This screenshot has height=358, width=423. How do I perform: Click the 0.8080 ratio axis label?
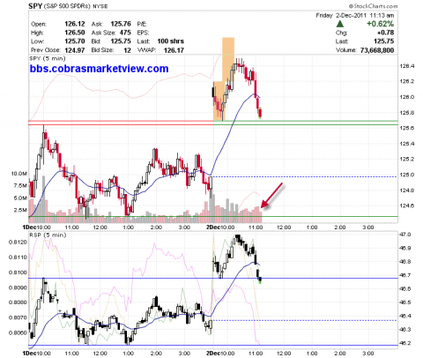tap(18, 302)
